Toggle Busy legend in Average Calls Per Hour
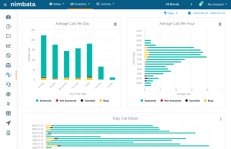 click(x=209, y=101)
